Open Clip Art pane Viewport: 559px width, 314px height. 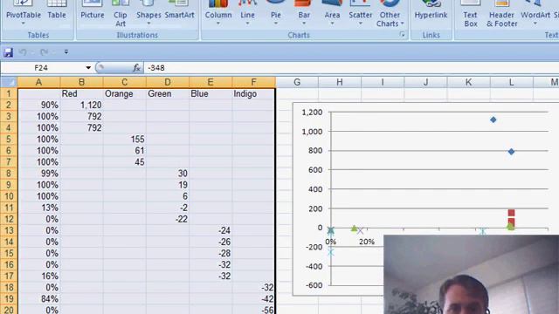[121, 14]
